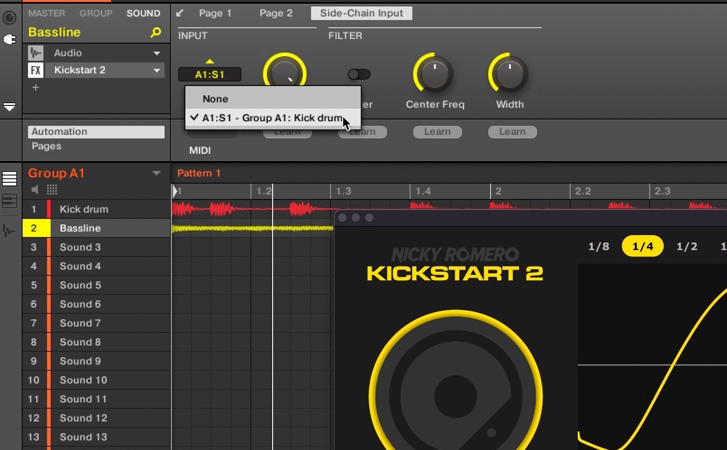The height and width of the screenshot is (450, 727).
Task: Mute Group A1 with the speaker icon
Action: pyautogui.click(x=35, y=190)
